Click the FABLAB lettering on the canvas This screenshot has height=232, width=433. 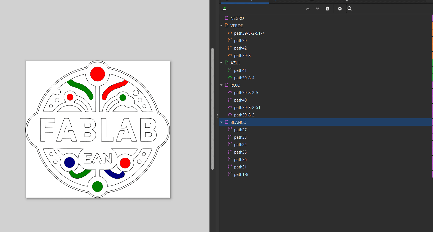click(98, 130)
